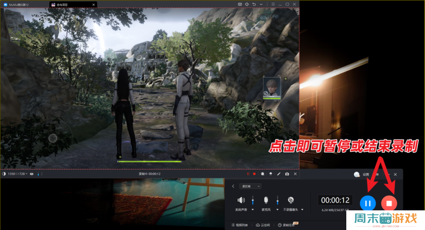Select the pencil annotation tool
The image size is (425, 230).
click(x=279, y=174)
